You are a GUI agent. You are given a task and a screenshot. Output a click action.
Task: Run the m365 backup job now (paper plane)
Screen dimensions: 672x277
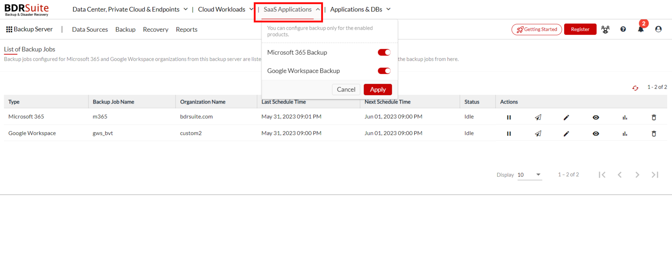538,117
